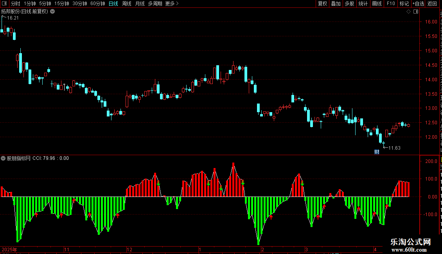Select the 60分钟 period tab

(x=97, y=4)
